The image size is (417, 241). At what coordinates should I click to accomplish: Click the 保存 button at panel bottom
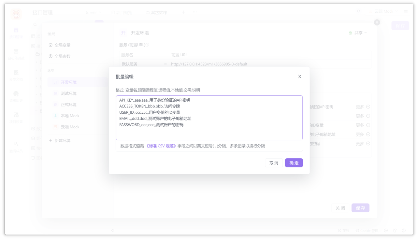pyautogui.click(x=360, y=208)
